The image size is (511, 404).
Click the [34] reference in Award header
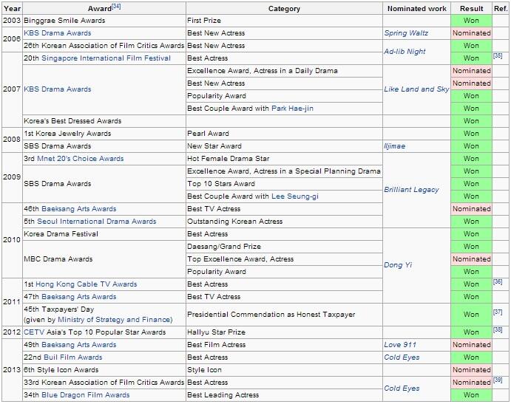116,6
